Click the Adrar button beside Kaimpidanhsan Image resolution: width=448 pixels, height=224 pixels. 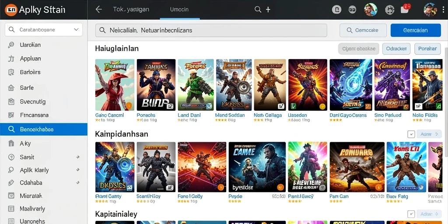pyautogui.click(x=429, y=134)
